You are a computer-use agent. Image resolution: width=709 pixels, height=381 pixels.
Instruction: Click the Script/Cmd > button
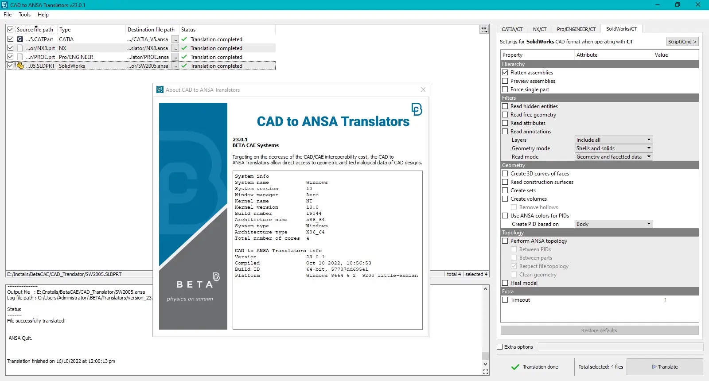pos(682,42)
